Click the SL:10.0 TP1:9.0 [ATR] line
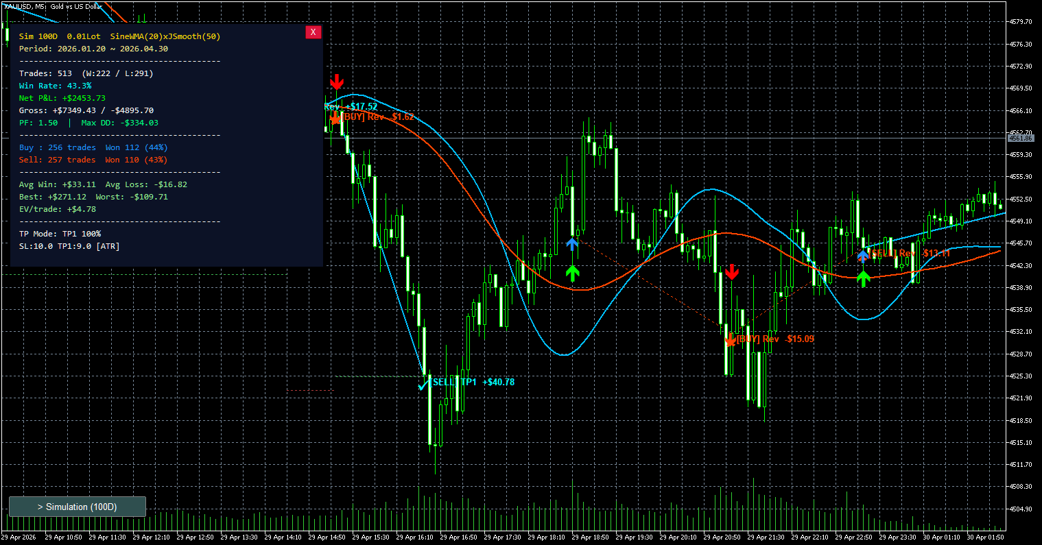Viewport: 1042px width, 545px height. [69, 246]
